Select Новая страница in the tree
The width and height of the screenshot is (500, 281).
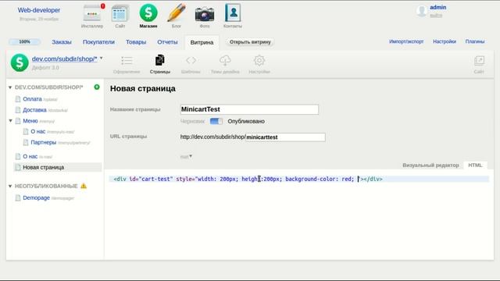44,167
